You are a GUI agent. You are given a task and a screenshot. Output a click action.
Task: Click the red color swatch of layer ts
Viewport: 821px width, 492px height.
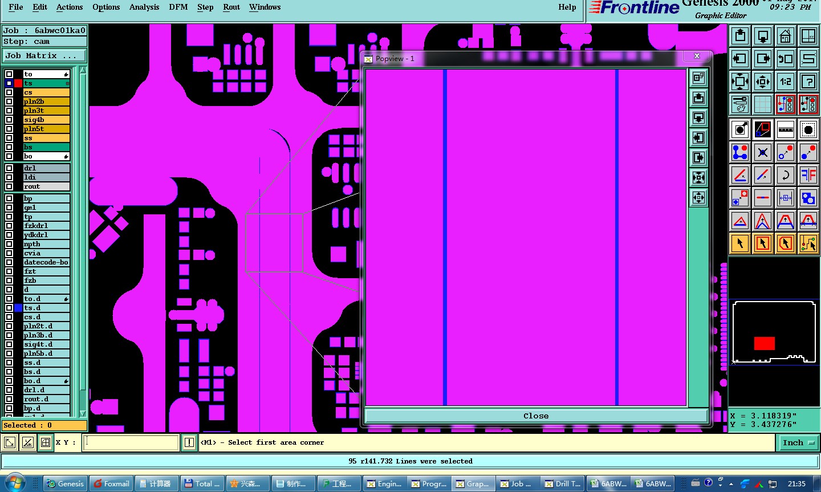click(x=18, y=83)
